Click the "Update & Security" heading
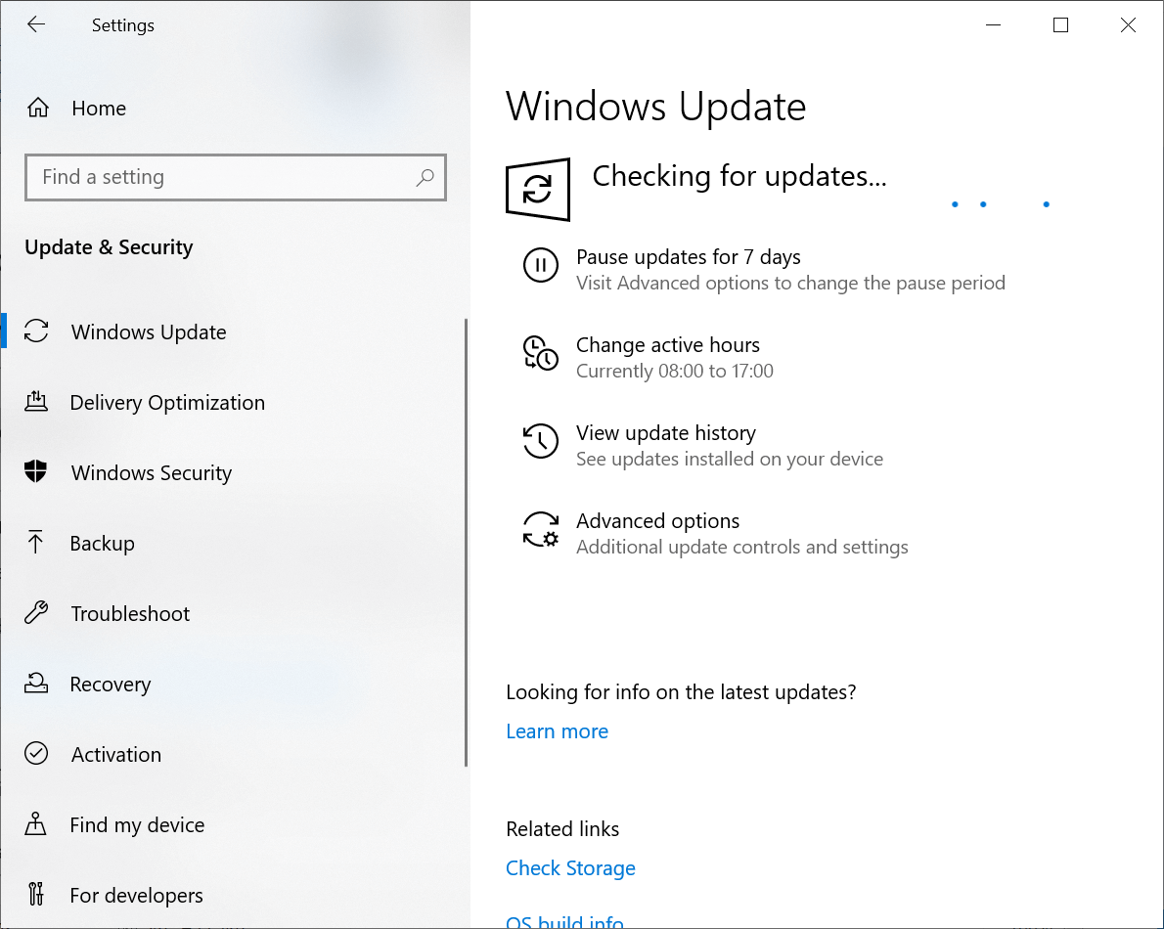The image size is (1164, 929). point(109,247)
